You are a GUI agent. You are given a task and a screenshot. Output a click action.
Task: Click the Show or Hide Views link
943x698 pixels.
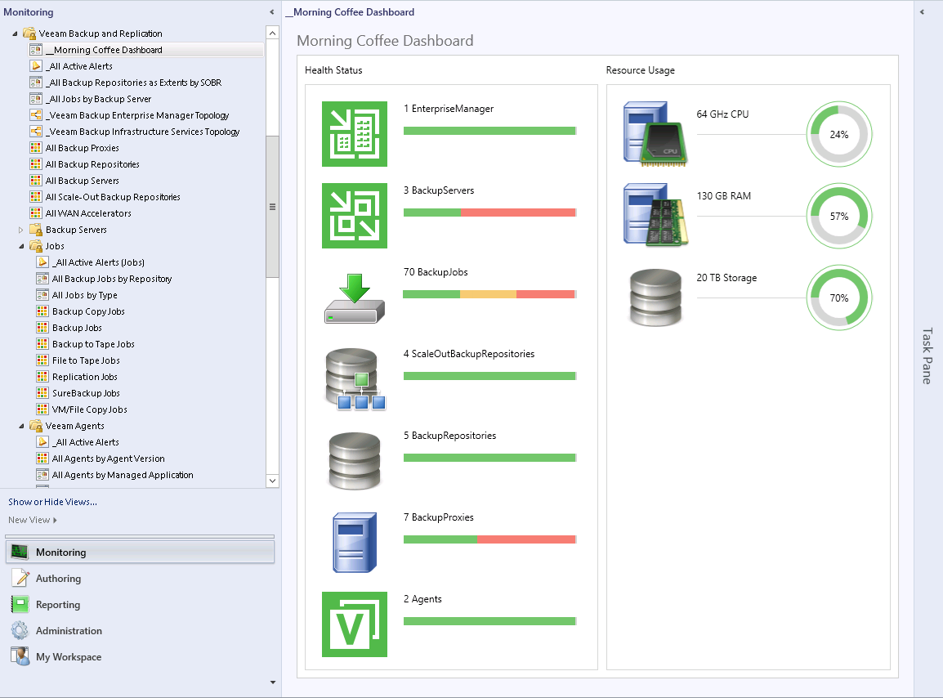[x=52, y=502]
